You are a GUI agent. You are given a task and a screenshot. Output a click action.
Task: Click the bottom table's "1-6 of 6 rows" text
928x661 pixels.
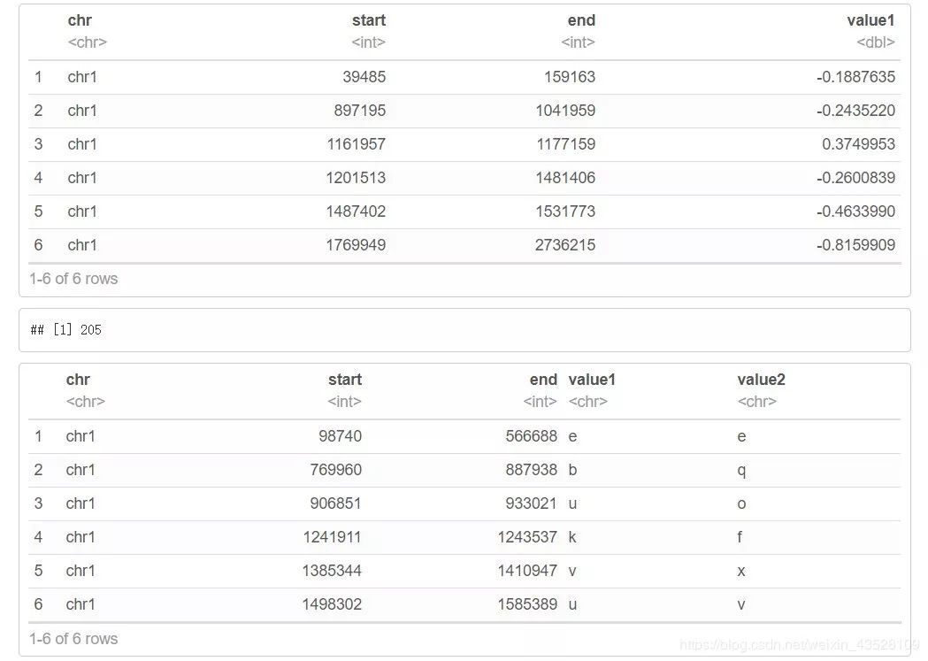[73, 639]
